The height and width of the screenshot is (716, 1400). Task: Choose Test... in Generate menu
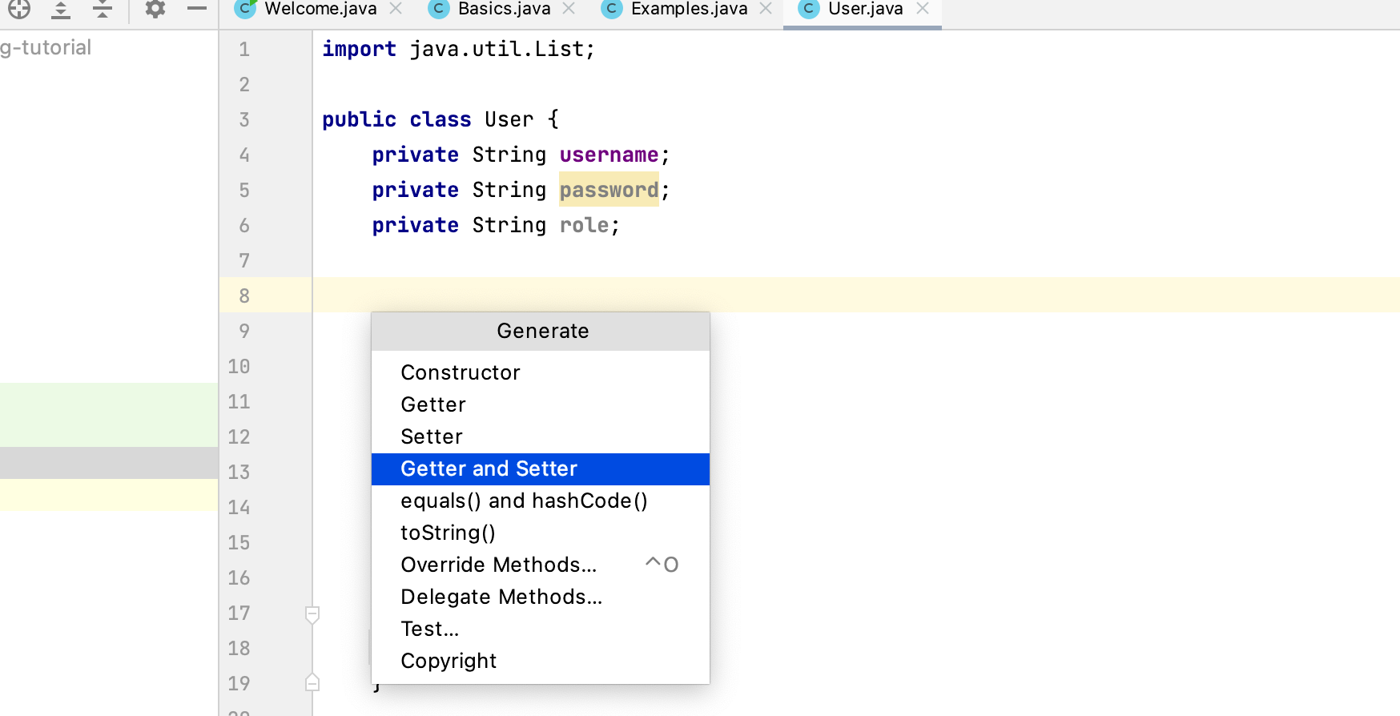pyautogui.click(x=541, y=629)
